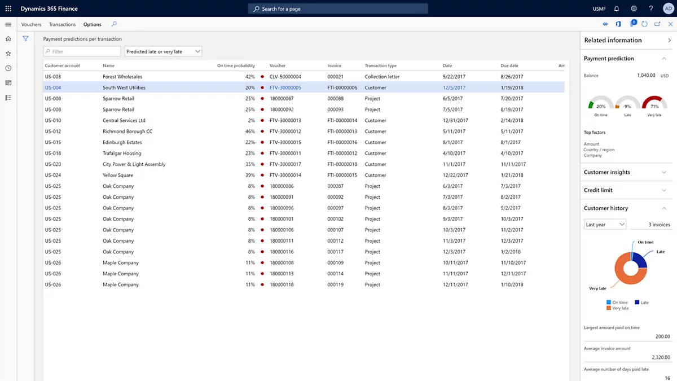Select the Edinburgh Estates name cell

(122, 142)
